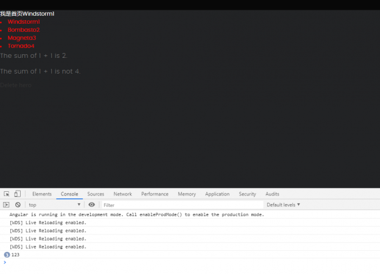Click the console prompt input line
This screenshot has height=274, width=380.
point(192,262)
